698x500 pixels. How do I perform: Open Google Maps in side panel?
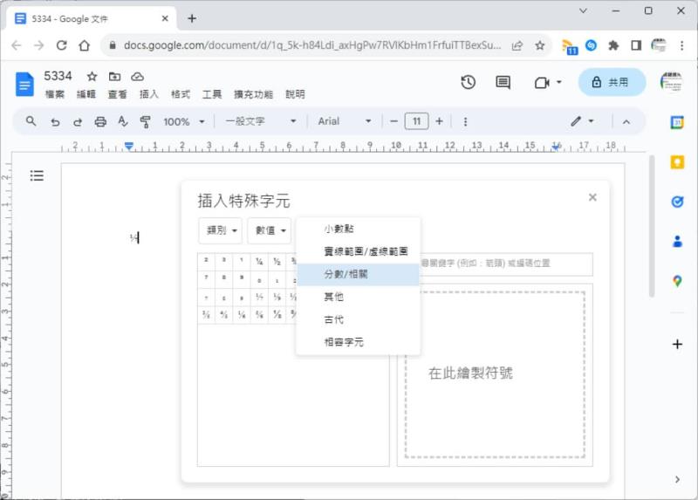pyautogui.click(x=677, y=281)
